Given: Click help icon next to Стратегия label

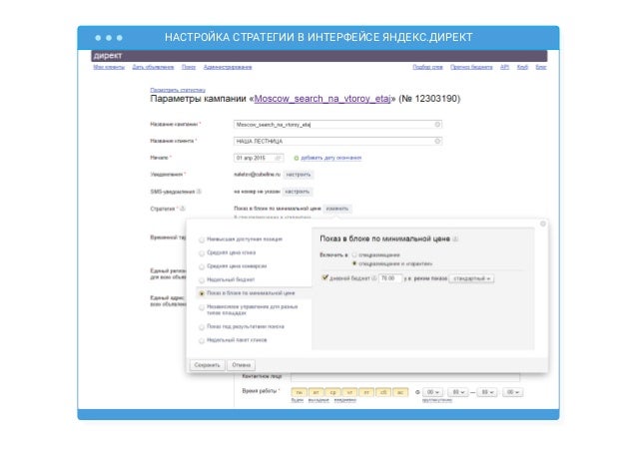Looking at the screenshot, I should 183,209.
